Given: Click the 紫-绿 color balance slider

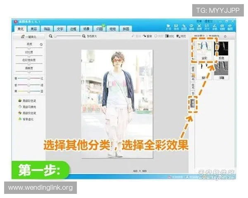Looking at the screenshot, I should click(x=29, y=85).
